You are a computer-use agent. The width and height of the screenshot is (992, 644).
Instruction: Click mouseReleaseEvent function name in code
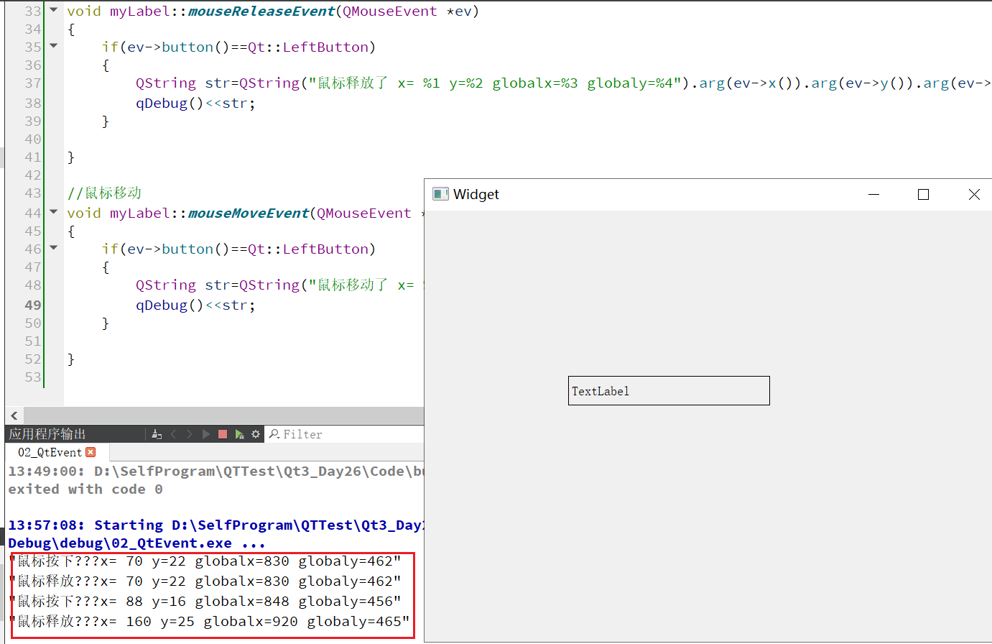coord(261,11)
